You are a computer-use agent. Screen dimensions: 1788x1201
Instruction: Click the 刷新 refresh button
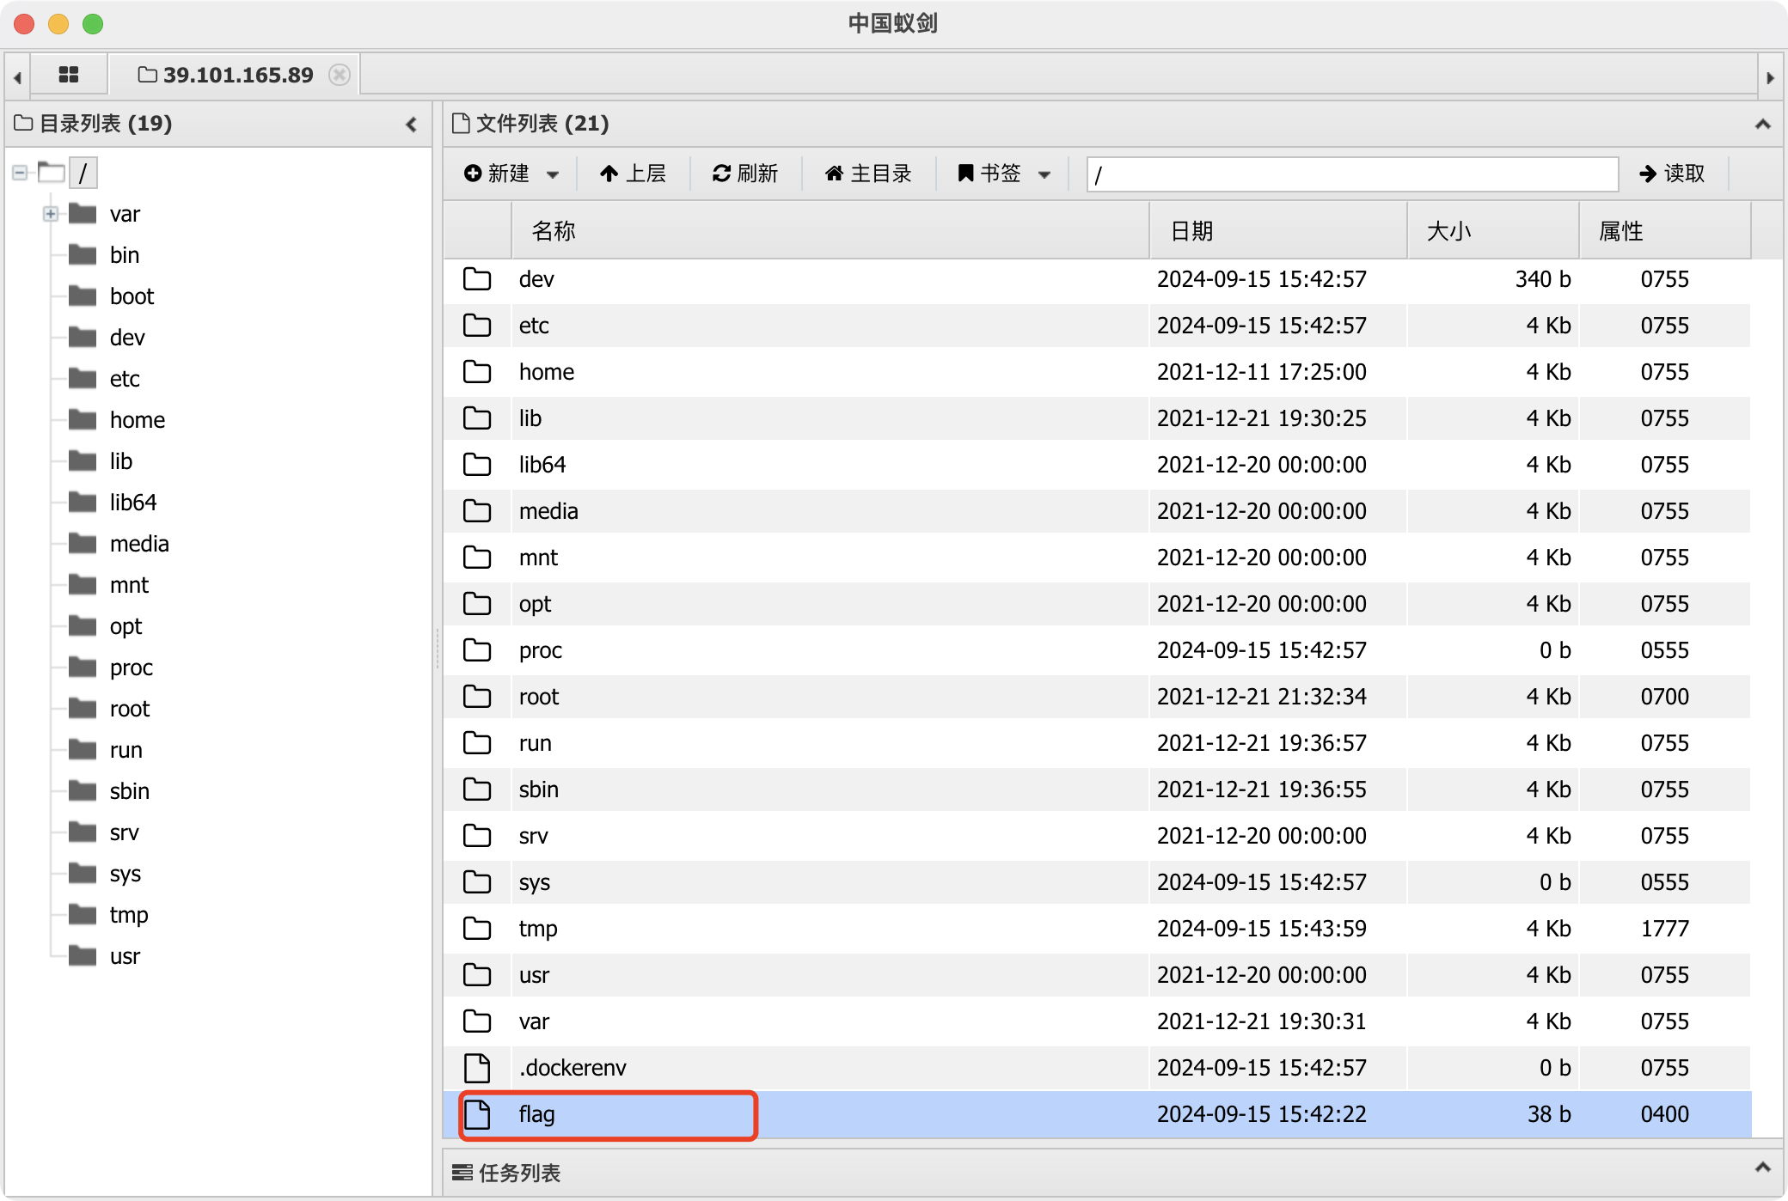[744, 174]
